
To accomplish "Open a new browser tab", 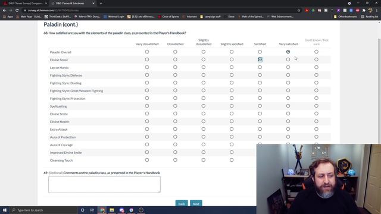I will point(101,4).
